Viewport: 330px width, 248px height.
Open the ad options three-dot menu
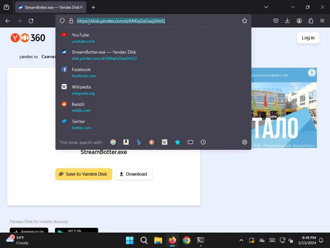(x=312, y=73)
